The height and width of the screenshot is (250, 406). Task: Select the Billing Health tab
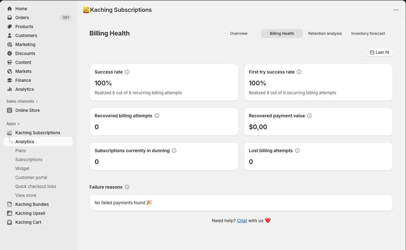tap(282, 34)
